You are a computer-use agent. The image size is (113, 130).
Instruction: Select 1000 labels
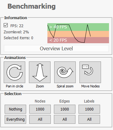[89, 109]
